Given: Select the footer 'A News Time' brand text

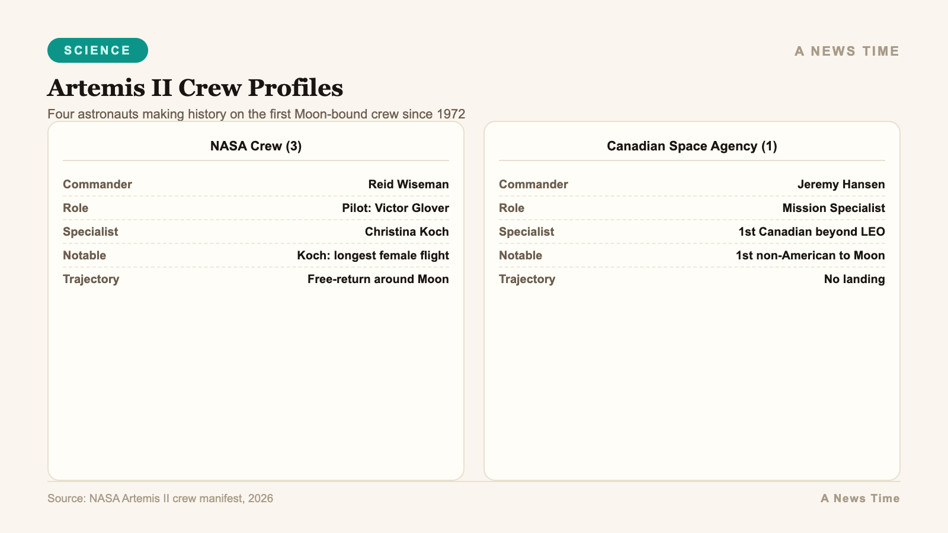Looking at the screenshot, I should [x=860, y=498].
